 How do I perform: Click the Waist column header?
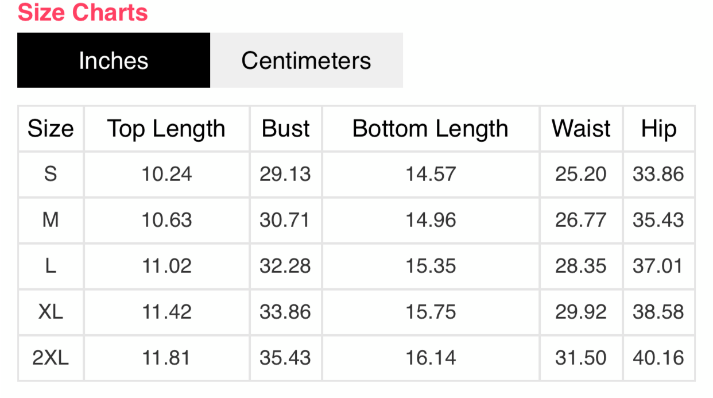581,129
